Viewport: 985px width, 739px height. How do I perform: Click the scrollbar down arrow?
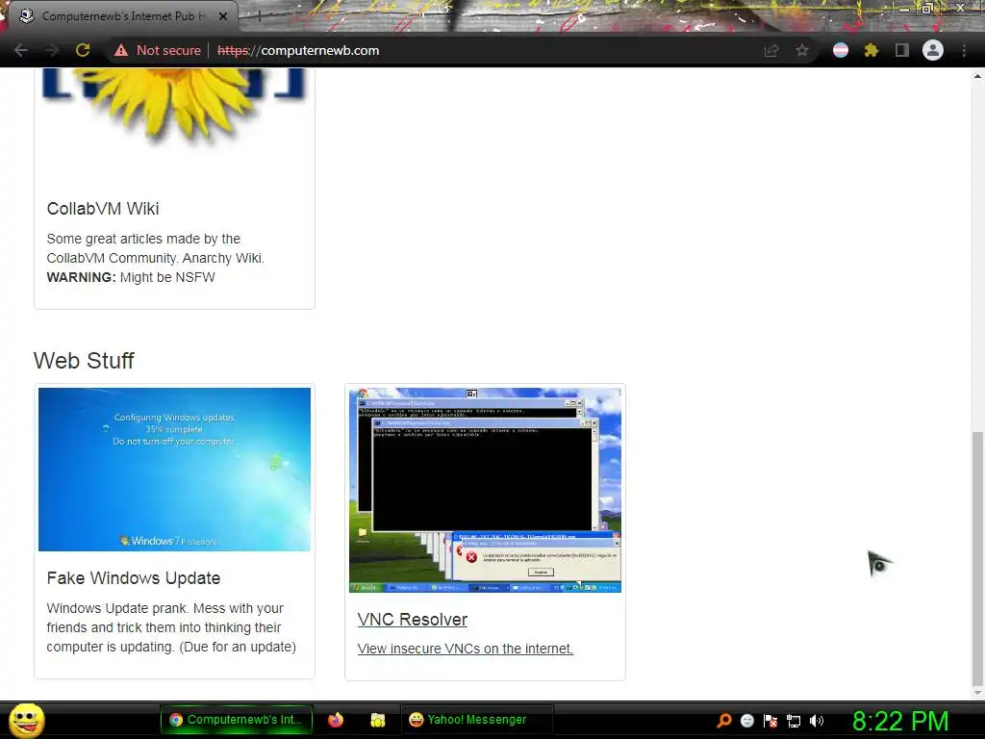pos(977,693)
